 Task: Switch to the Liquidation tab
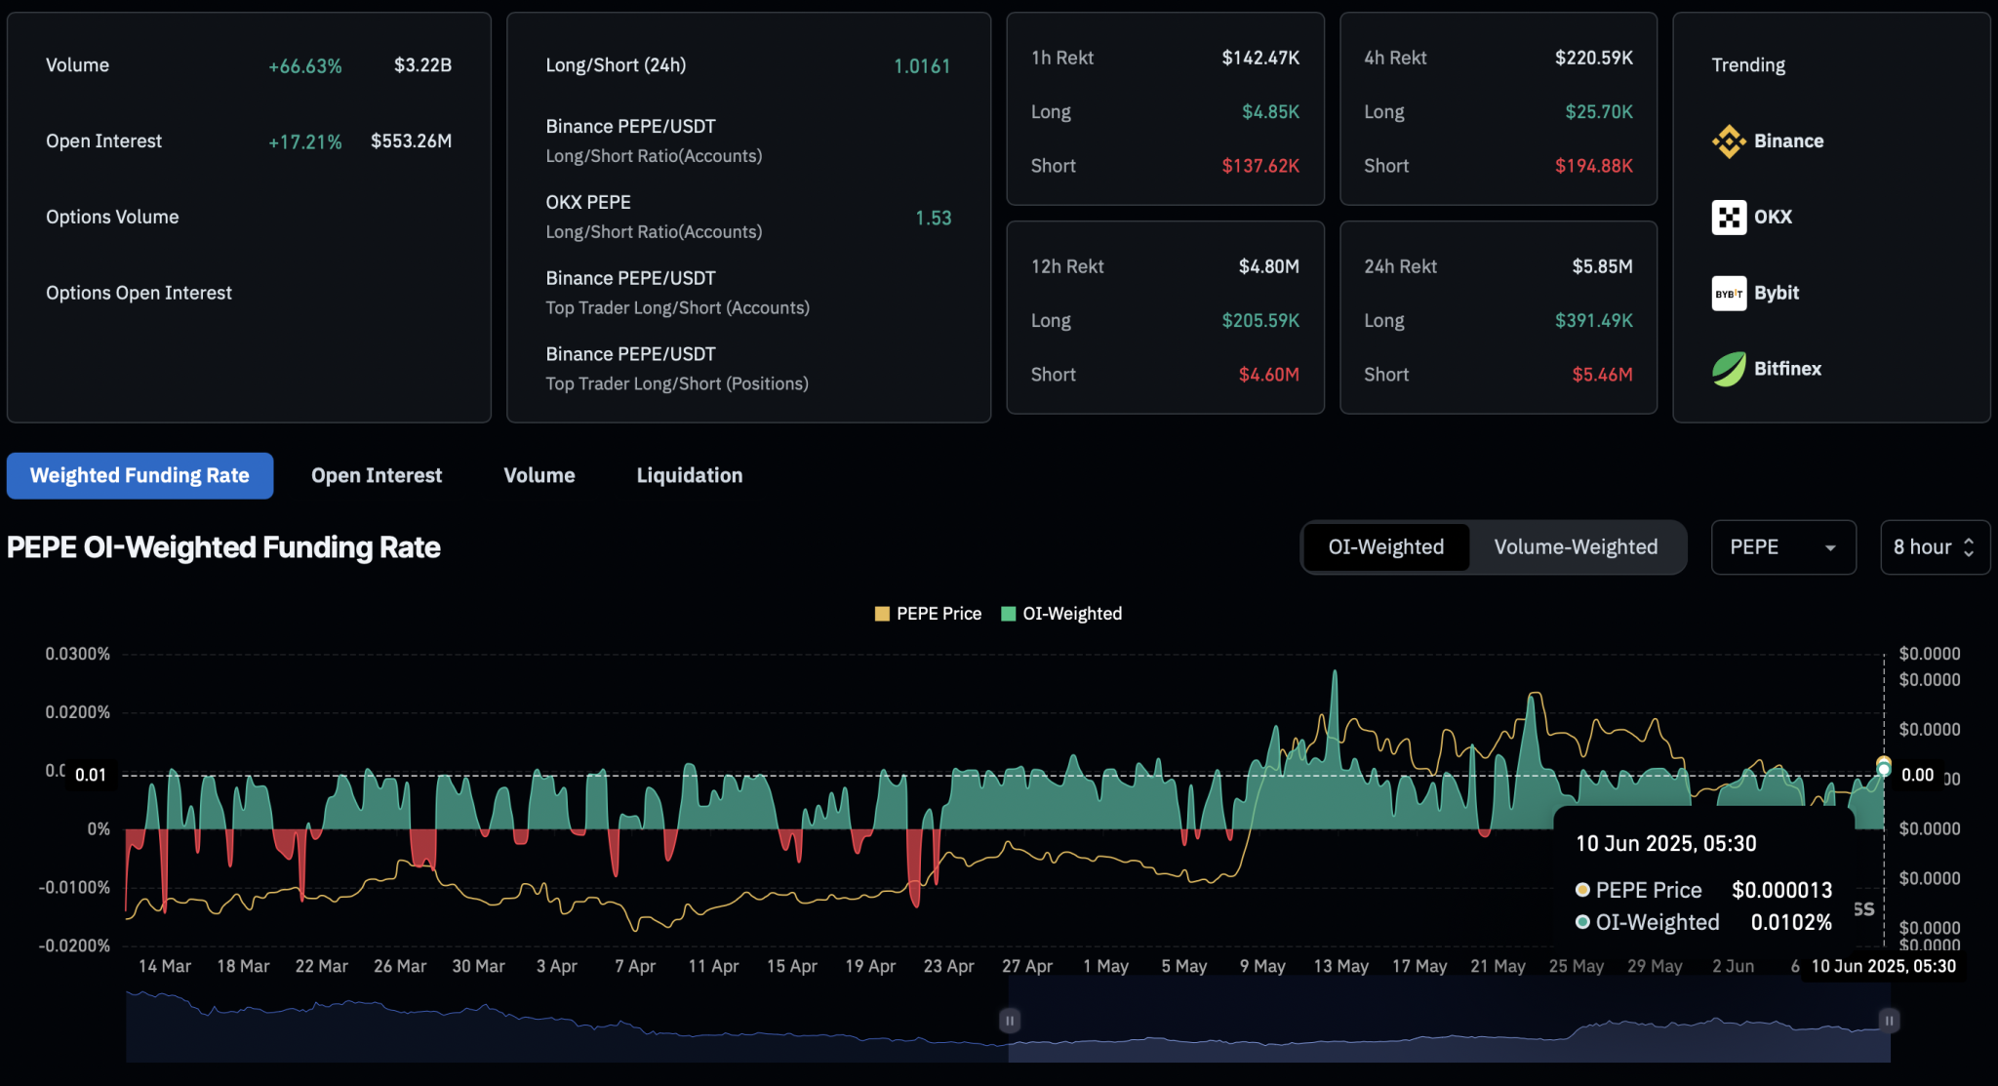689,475
